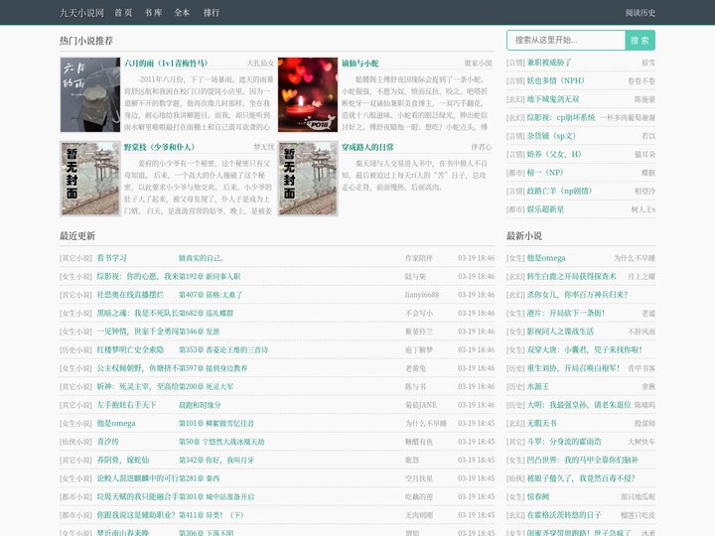This screenshot has width=715, height=536.
Task: Open chapter 第301章 城中站准备开启
Action: coord(216,496)
